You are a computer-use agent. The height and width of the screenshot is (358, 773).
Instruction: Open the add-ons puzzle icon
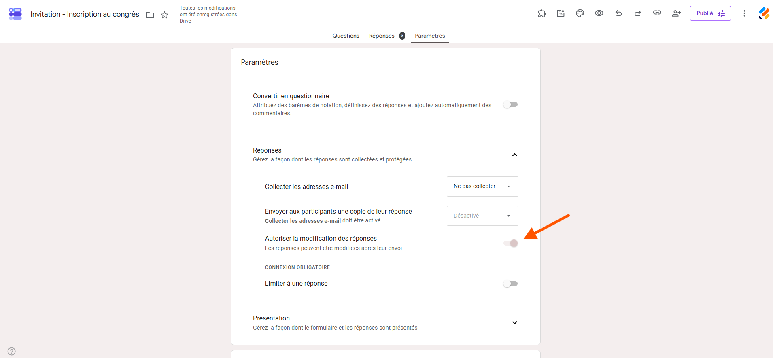point(542,13)
